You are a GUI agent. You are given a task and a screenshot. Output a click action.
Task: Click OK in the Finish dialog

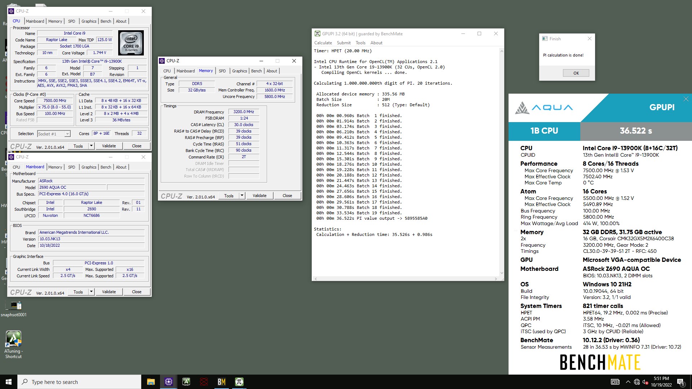(x=576, y=73)
